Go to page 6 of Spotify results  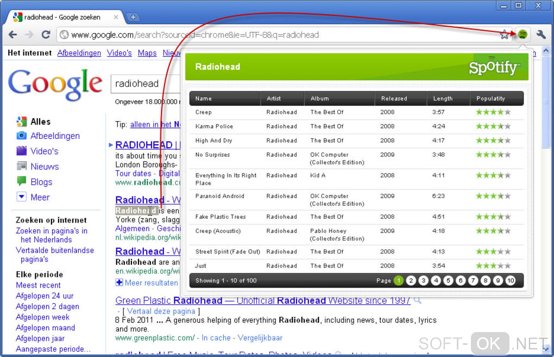(x=461, y=281)
